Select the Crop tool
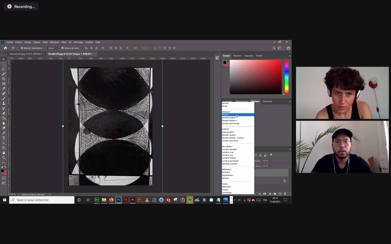This screenshot has width=391, height=244. coord(4,79)
